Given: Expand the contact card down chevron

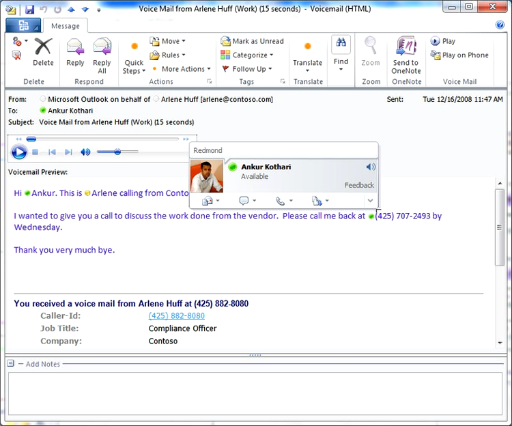Looking at the screenshot, I should click(370, 201).
